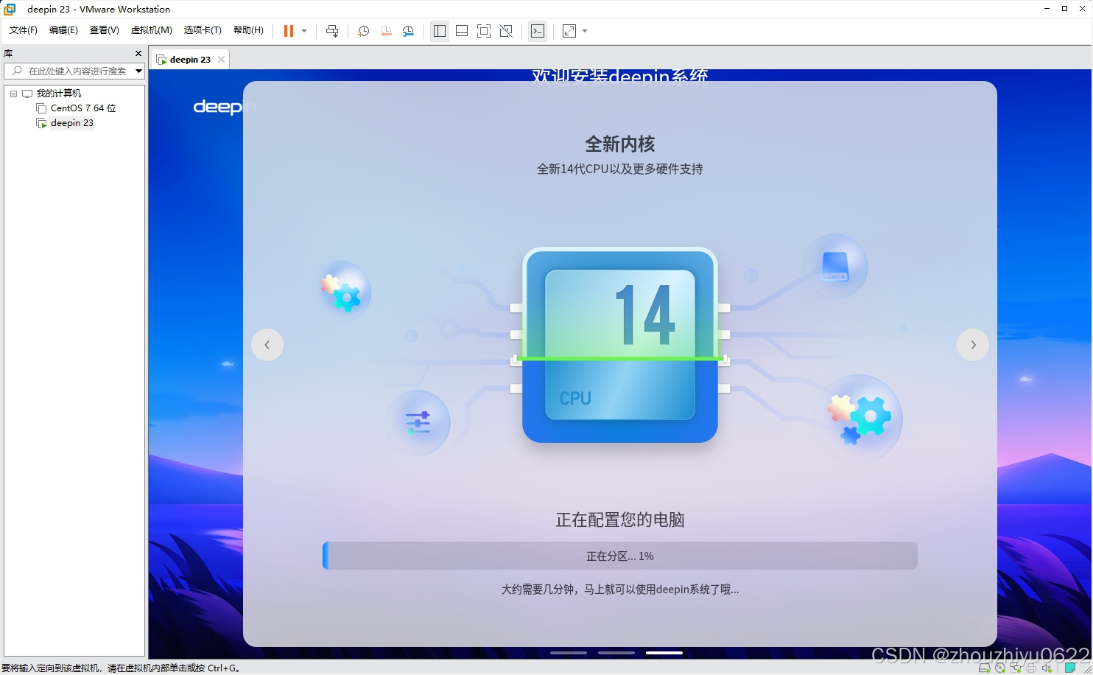Viewport: 1093px width, 675px height.
Task: Open the 查看(V) menu
Action: (104, 30)
